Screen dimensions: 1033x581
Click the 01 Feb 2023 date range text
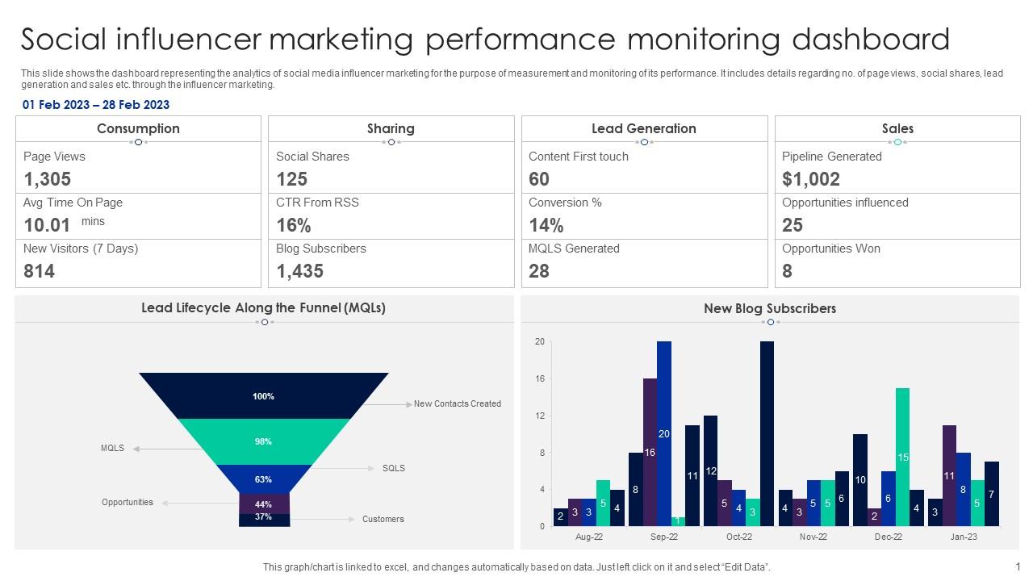pos(96,104)
